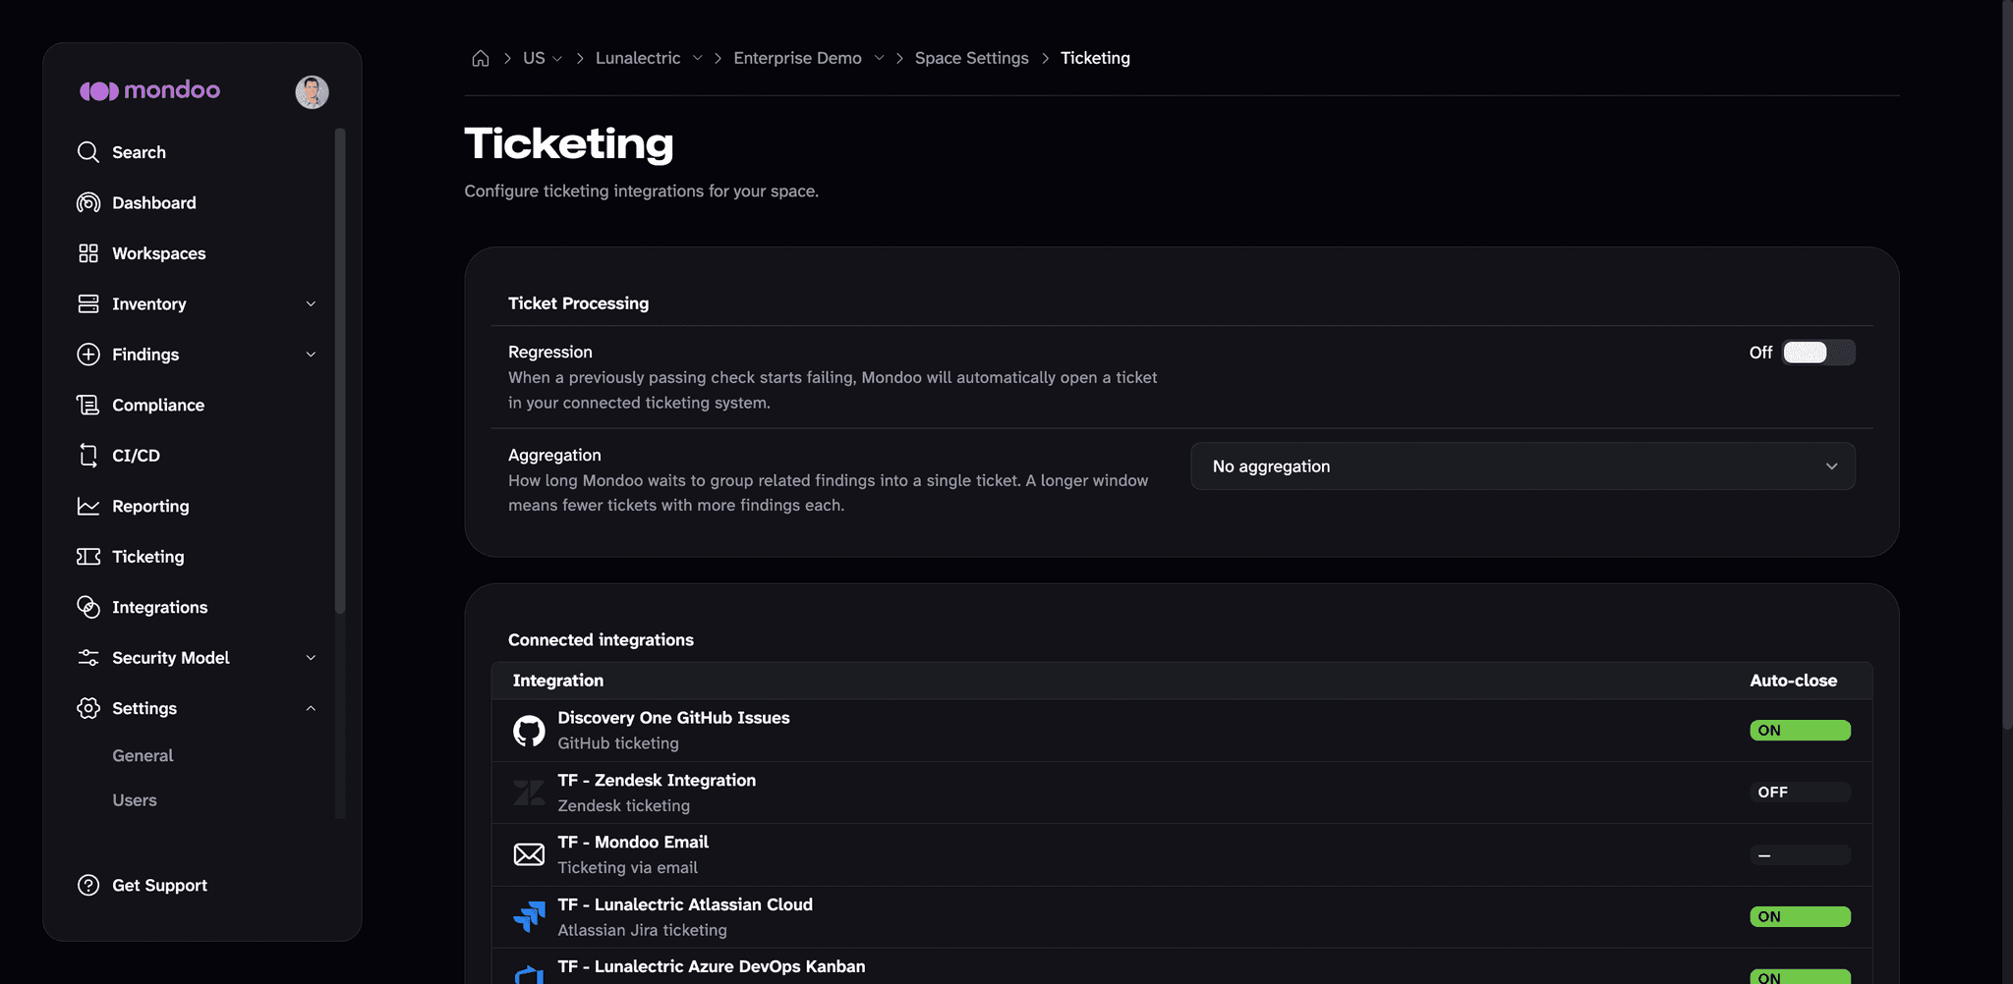Image resolution: width=2013 pixels, height=984 pixels.
Task: Click Space Settings breadcrumb
Action: pos(972,58)
